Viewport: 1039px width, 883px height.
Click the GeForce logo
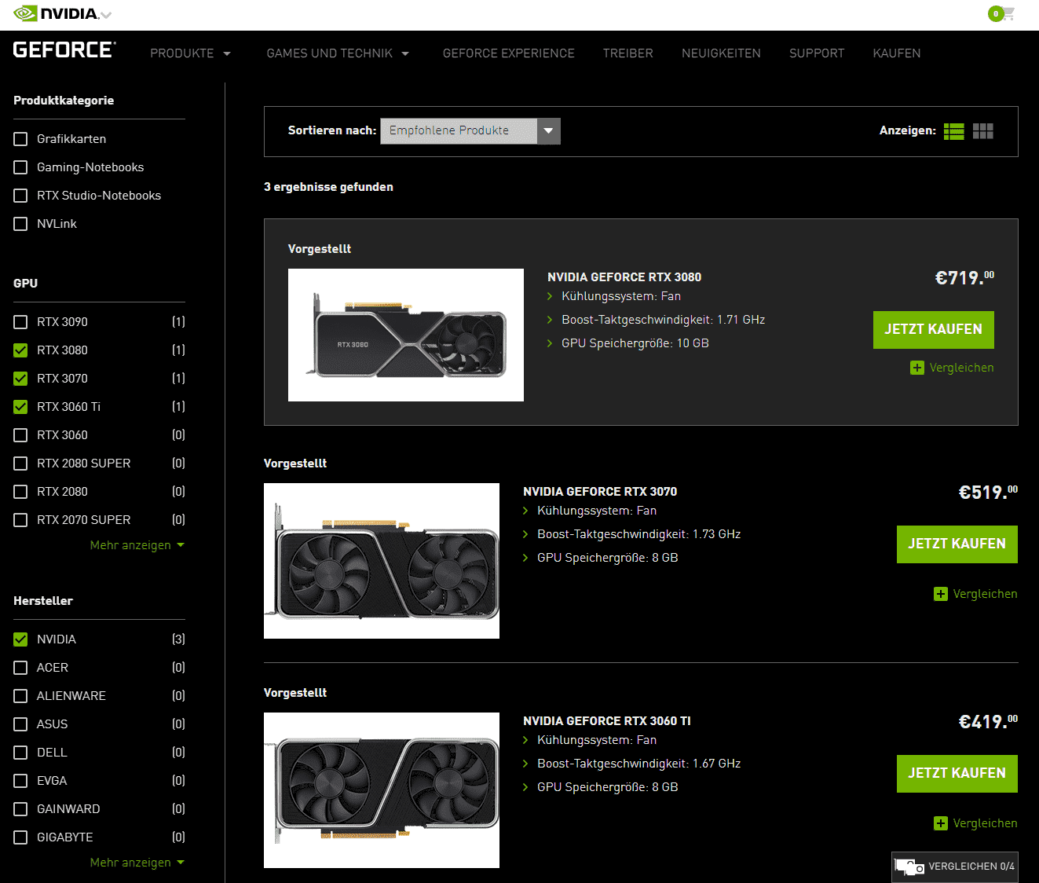pyautogui.click(x=64, y=50)
